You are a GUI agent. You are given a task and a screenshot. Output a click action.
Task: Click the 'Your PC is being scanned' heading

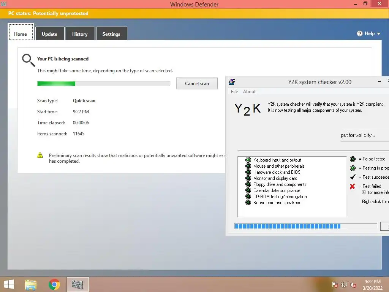coord(63,59)
